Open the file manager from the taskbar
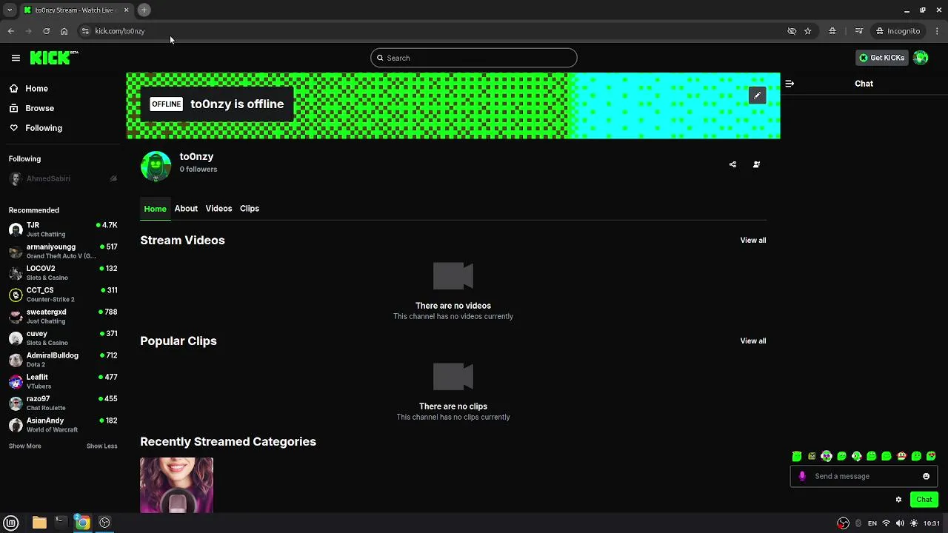The image size is (948, 533). [x=39, y=523]
